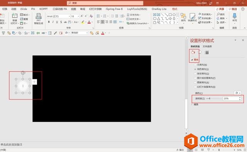
Task: Click the Bold formatting icon
Action: click(49, 22)
